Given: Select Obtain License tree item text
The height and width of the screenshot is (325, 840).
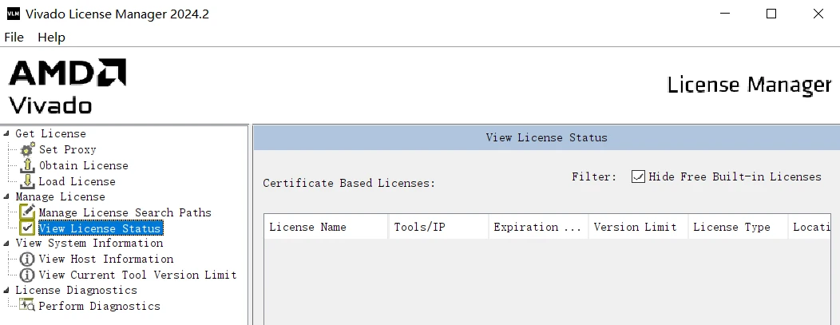Looking at the screenshot, I should [x=84, y=165].
